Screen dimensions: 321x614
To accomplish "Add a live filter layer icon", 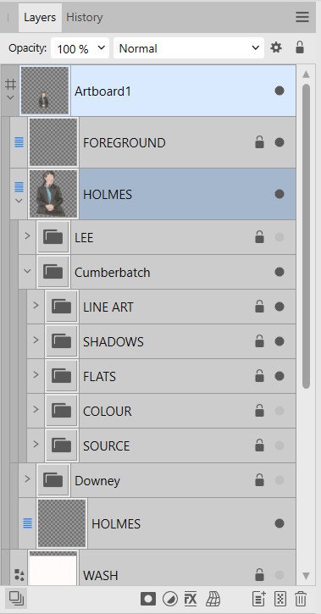I will (x=213, y=599).
